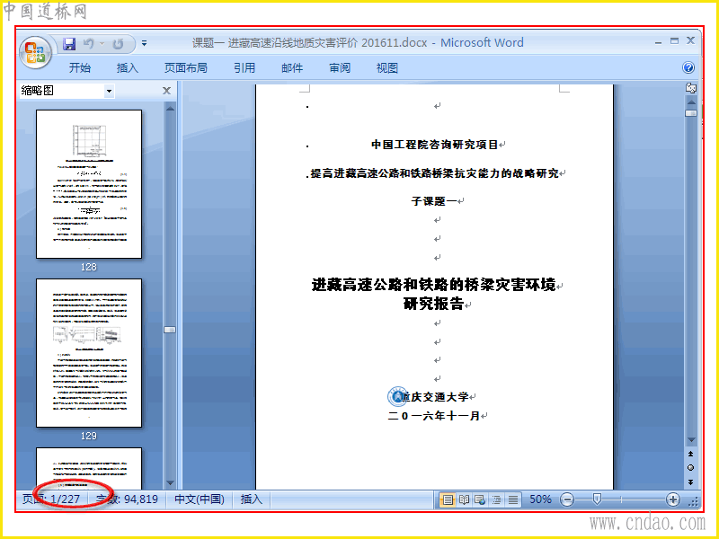Click the 50% zoom level button
This screenshot has width=719, height=539.
[x=540, y=499]
